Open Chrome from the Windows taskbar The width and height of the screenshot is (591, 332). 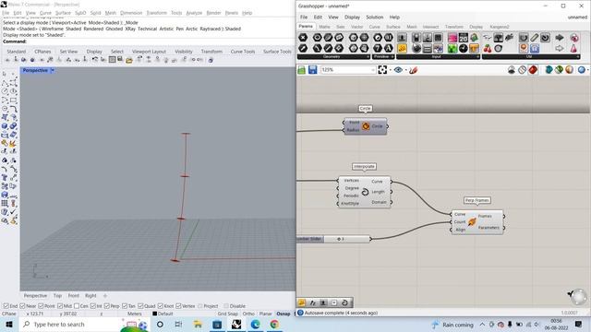pos(274,325)
